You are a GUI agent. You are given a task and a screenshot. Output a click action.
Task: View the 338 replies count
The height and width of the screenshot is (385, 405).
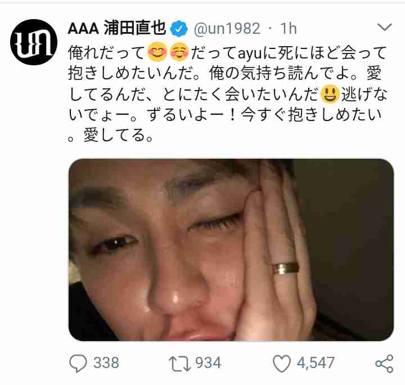pos(106,363)
